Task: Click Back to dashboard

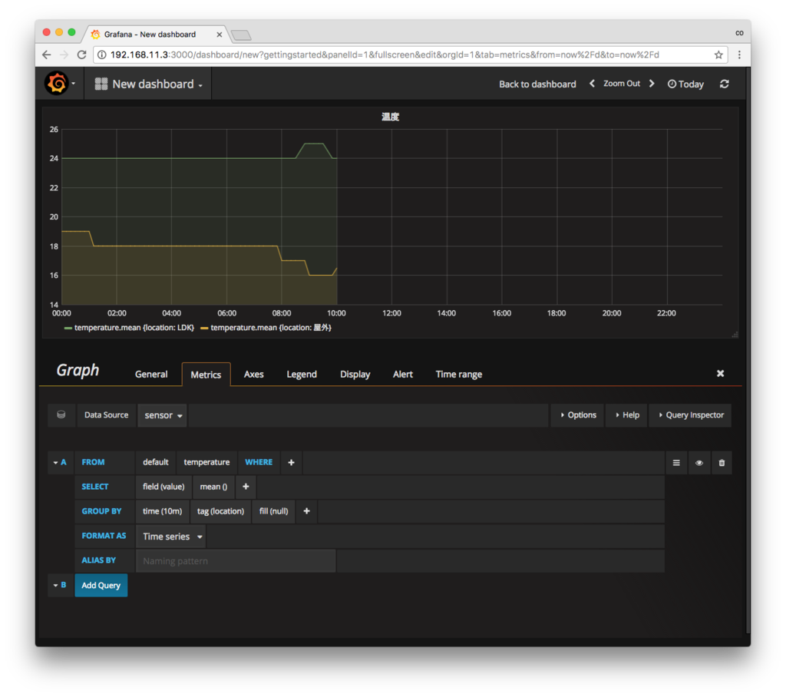Action: pyautogui.click(x=537, y=84)
